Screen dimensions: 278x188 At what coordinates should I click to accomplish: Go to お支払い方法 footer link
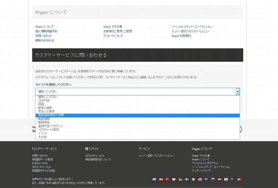tap(40, 163)
